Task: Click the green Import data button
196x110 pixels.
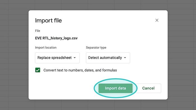Action: click(x=115, y=88)
